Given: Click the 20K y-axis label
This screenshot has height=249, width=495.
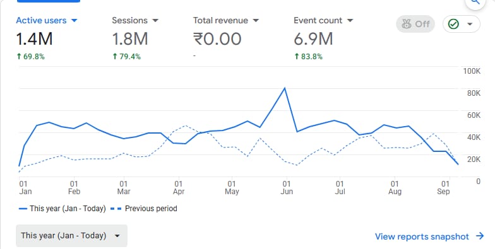Looking at the screenshot, I should coord(474,159).
